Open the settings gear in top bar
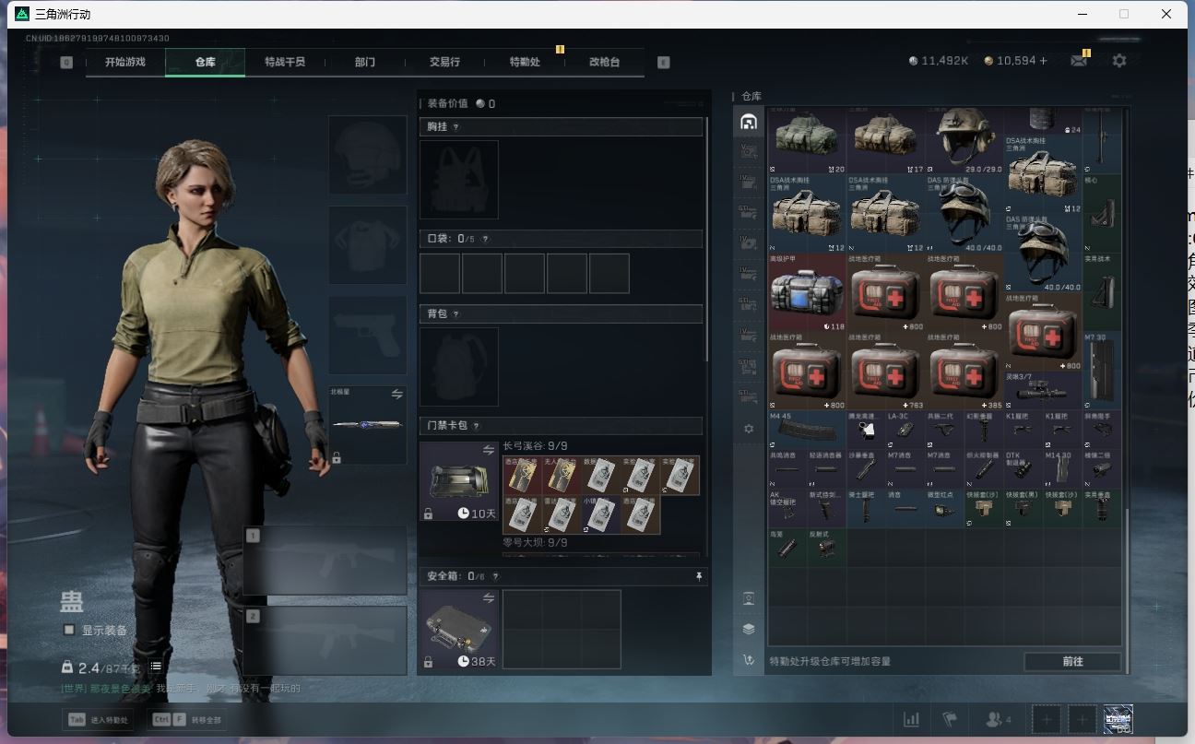The height and width of the screenshot is (744, 1195). [1119, 61]
